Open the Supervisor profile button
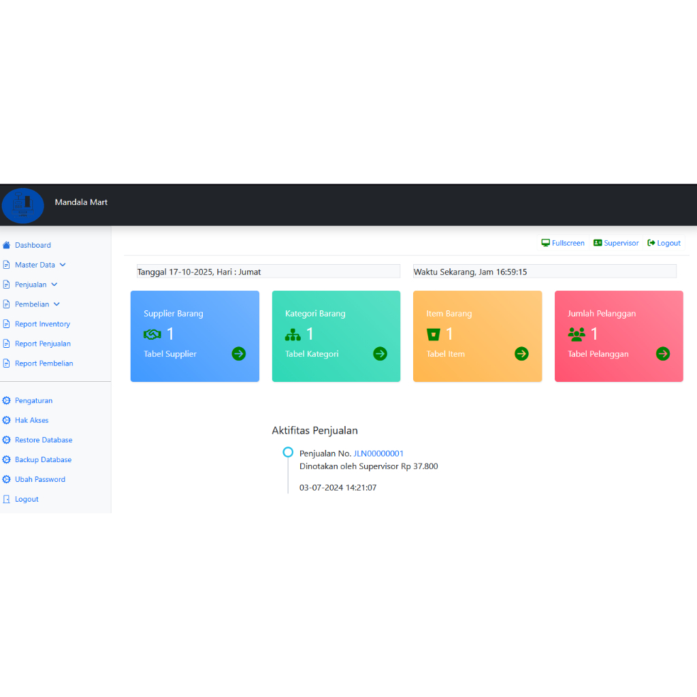The image size is (697, 697). [615, 243]
